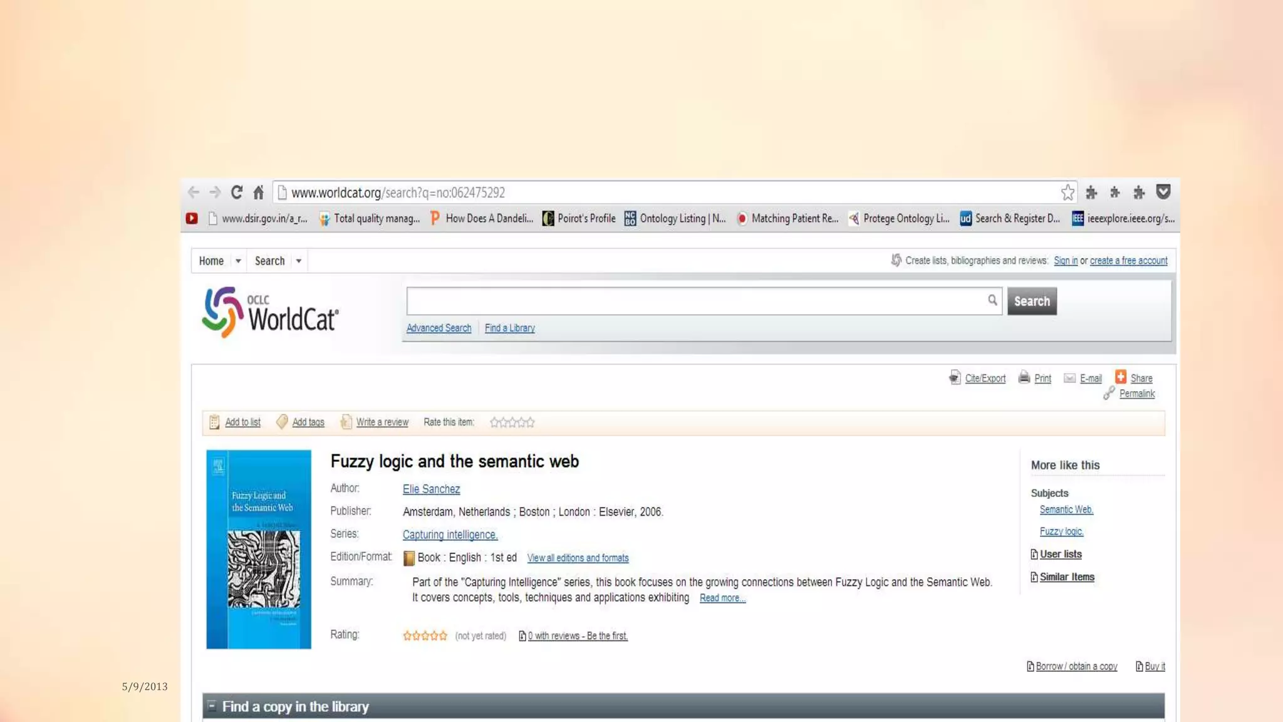The width and height of the screenshot is (1283, 722).
Task: Click the magnifier icon in search box
Action: (992, 300)
